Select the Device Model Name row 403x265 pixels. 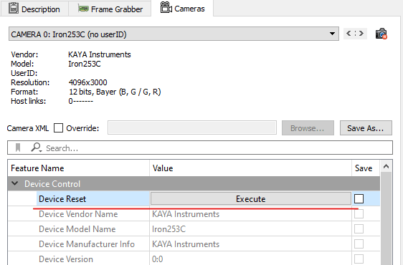pyautogui.click(x=194, y=228)
